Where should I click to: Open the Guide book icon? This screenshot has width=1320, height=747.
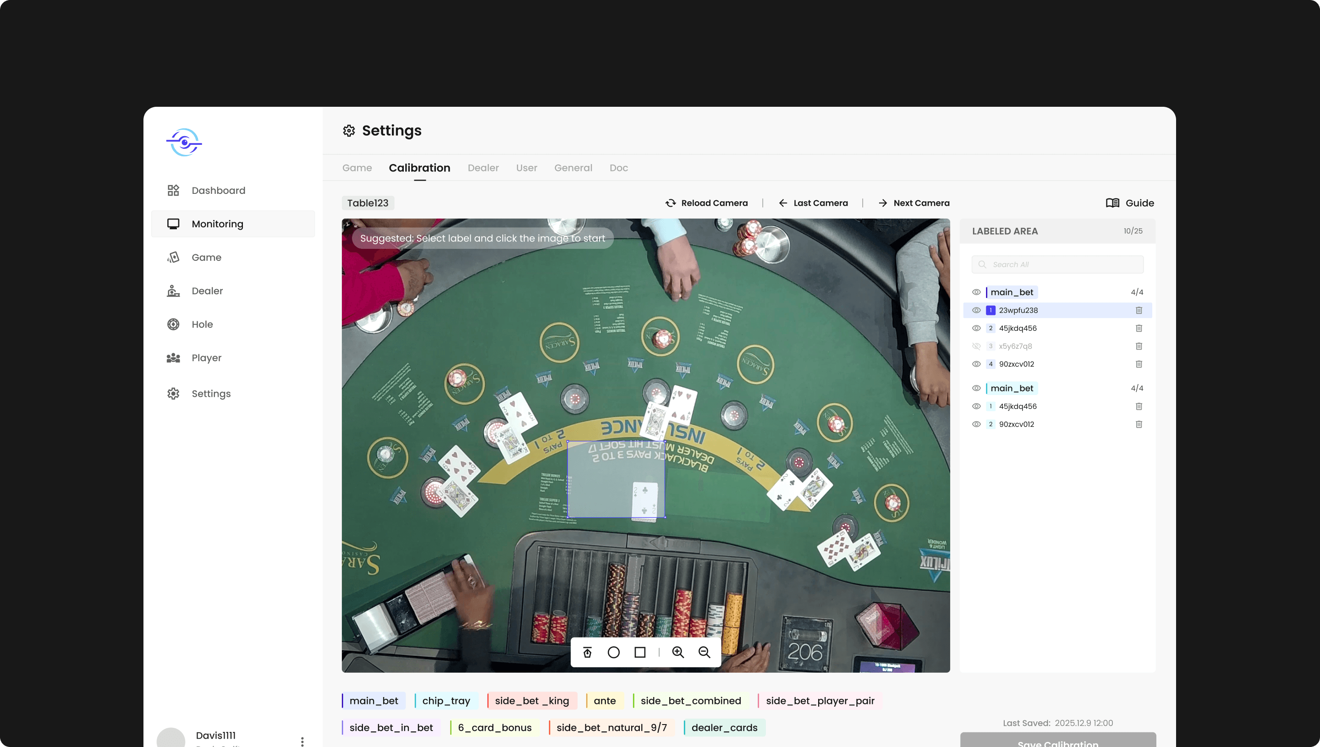[x=1112, y=203]
